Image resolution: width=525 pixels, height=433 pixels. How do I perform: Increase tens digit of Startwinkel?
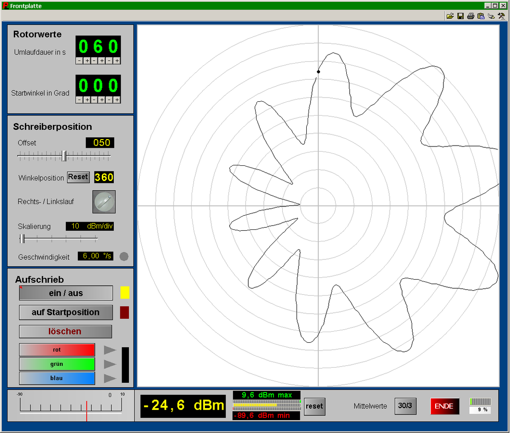pos(102,100)
